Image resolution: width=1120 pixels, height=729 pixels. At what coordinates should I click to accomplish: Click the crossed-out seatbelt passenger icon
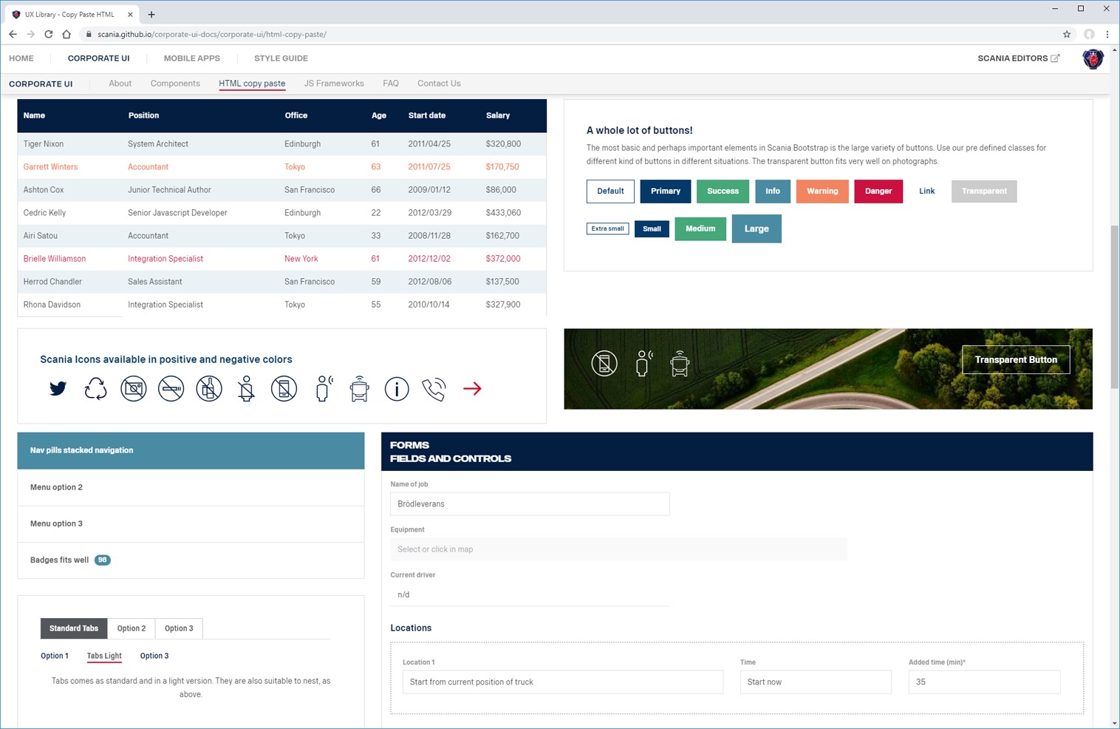(x=247, y=388)
